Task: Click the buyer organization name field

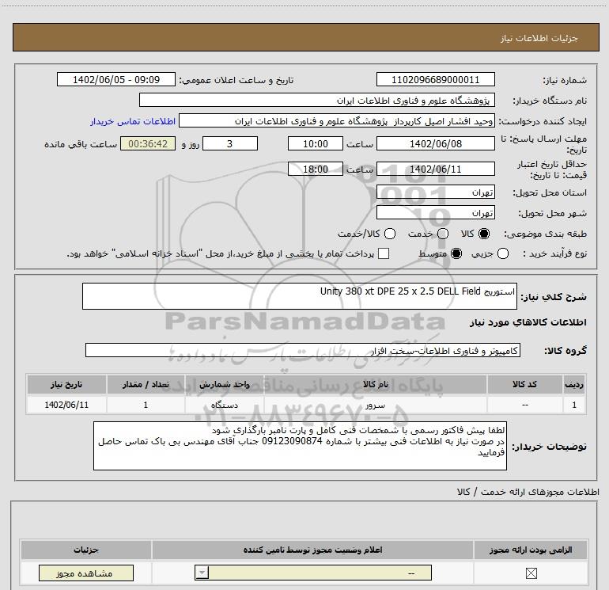Action: 317,100
